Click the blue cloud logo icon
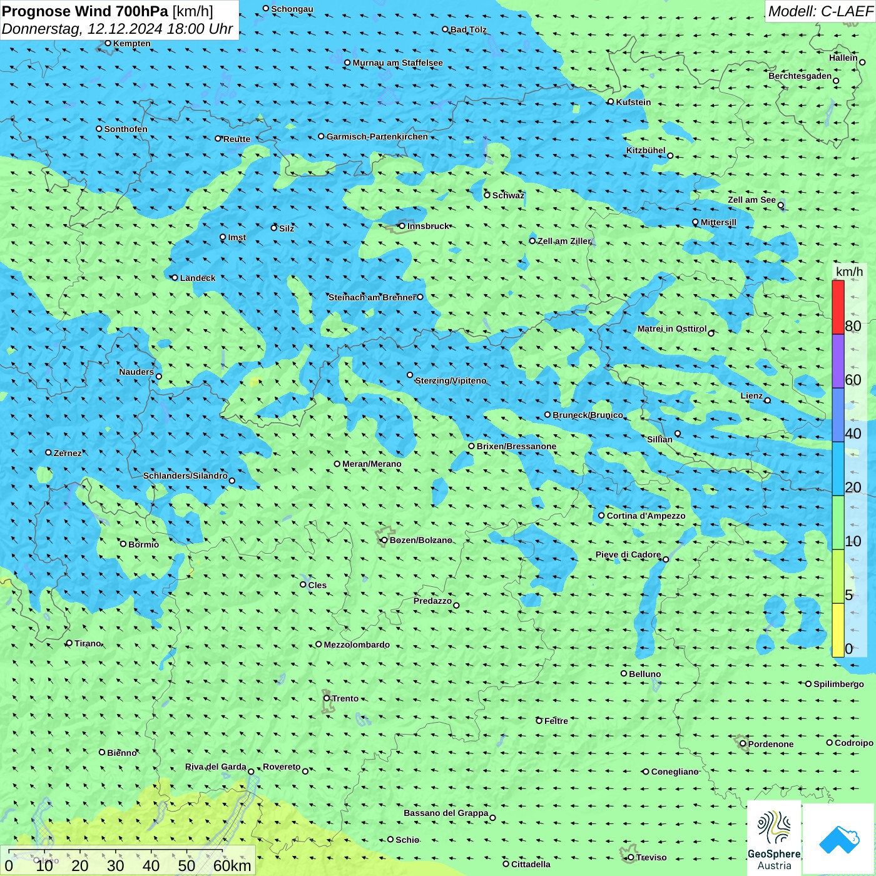The width and height of the screenshot is (876, 876). click(x=839, y=839)
